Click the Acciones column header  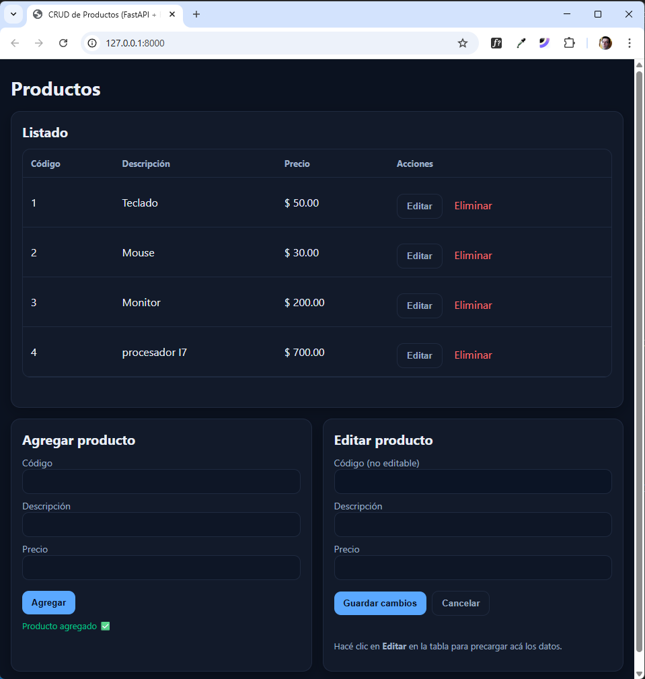click(x=415, y=164)
